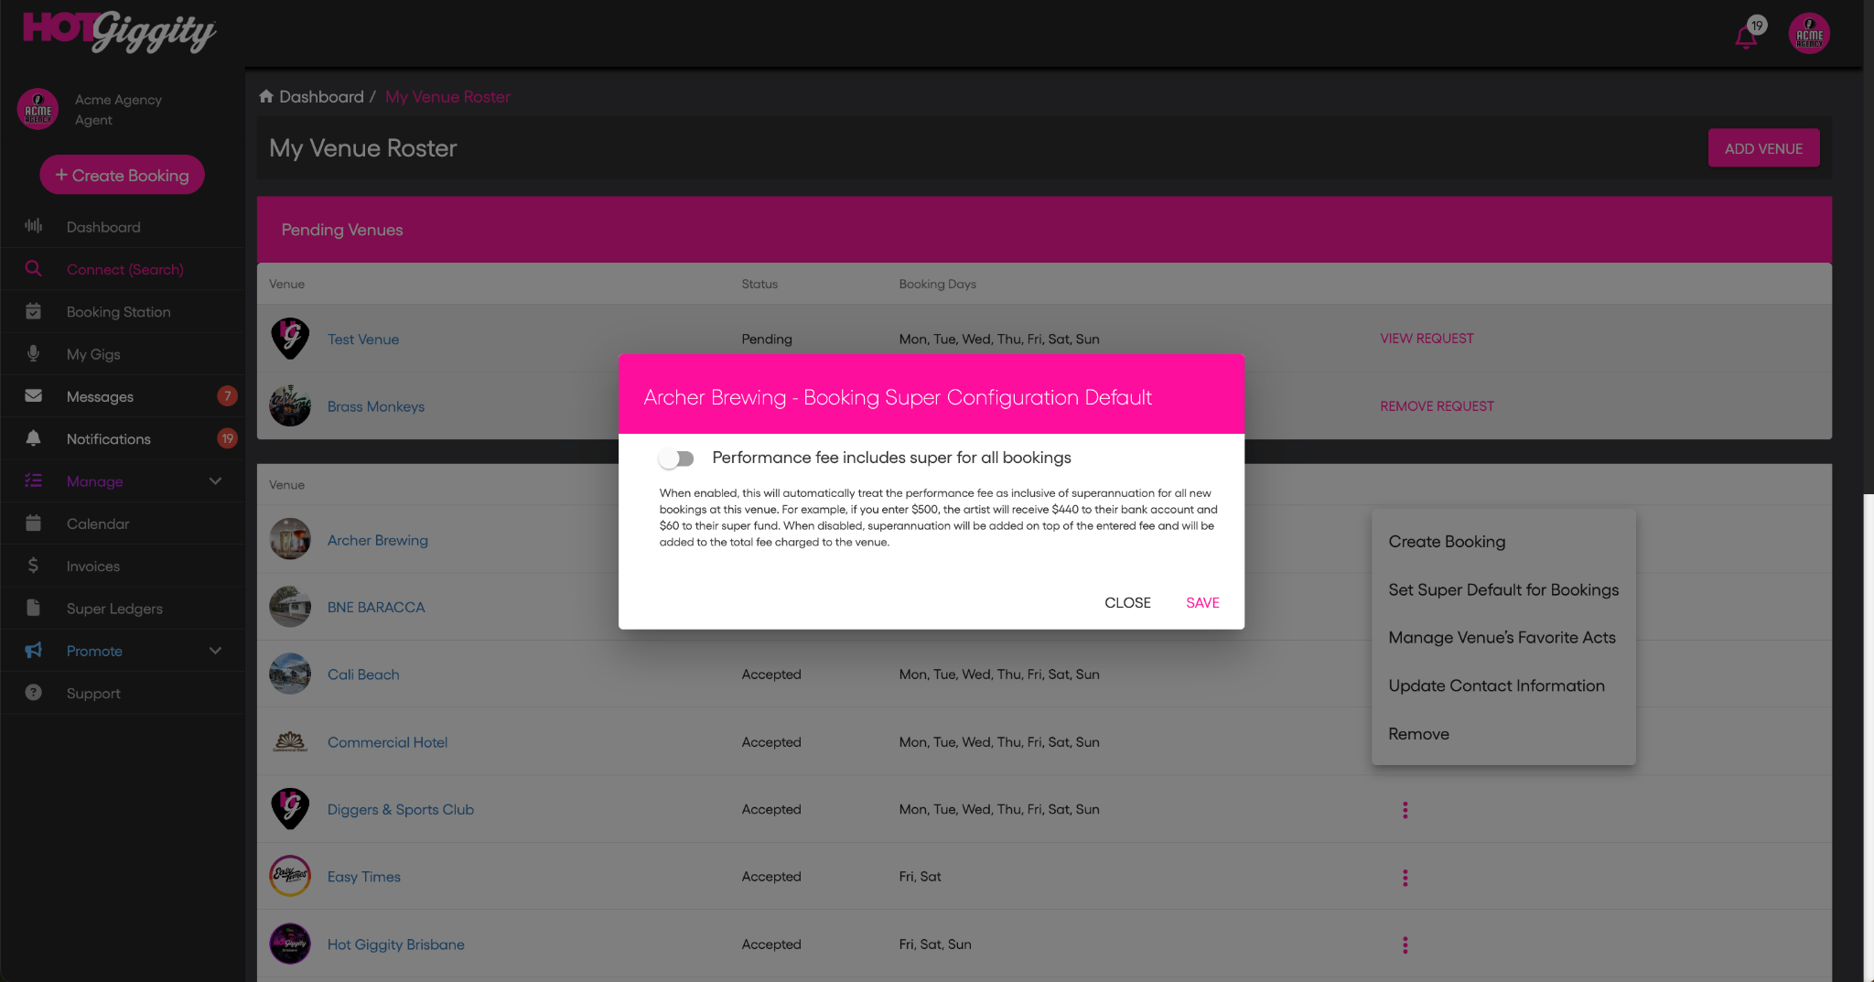Image resolution: width=1874 pixels, height=982 pixels.
Task: Click the Test Venue logo thumbnail
Action: pos(290,339)
